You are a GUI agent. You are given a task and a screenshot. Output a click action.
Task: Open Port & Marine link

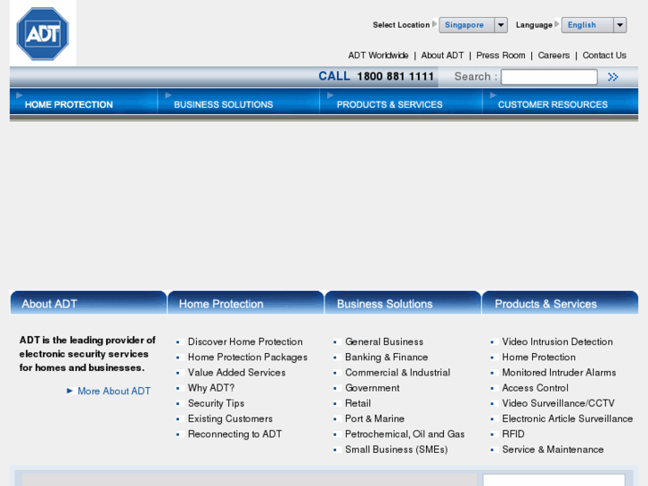(x=374, y=418)
